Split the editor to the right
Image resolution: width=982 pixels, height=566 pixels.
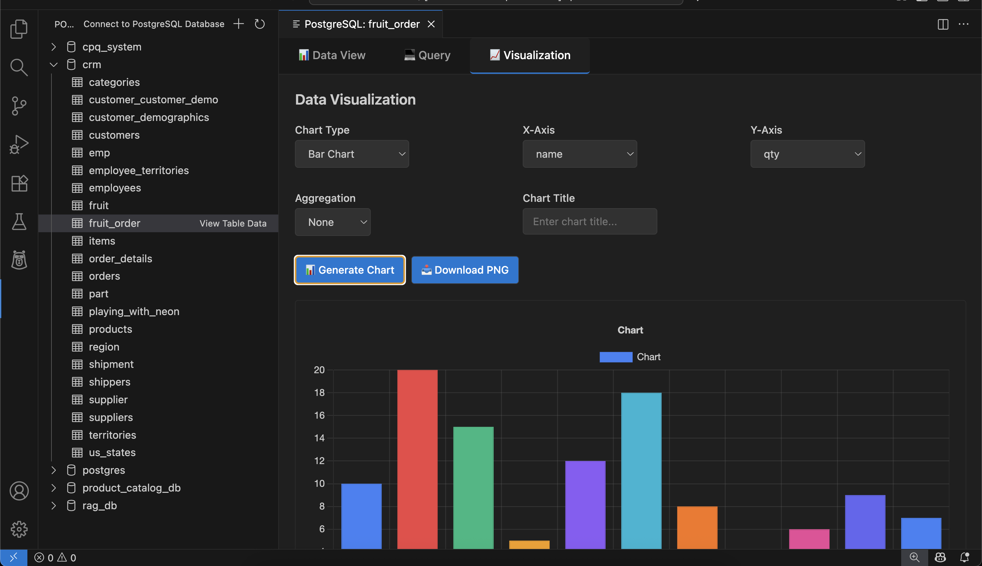[x=943, y=24]
